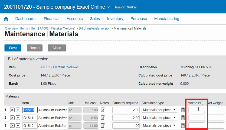Open calculator icon for row G1510
Viewport: 226px width, 130px height.
pyautogui.click(x=183, y=110)
